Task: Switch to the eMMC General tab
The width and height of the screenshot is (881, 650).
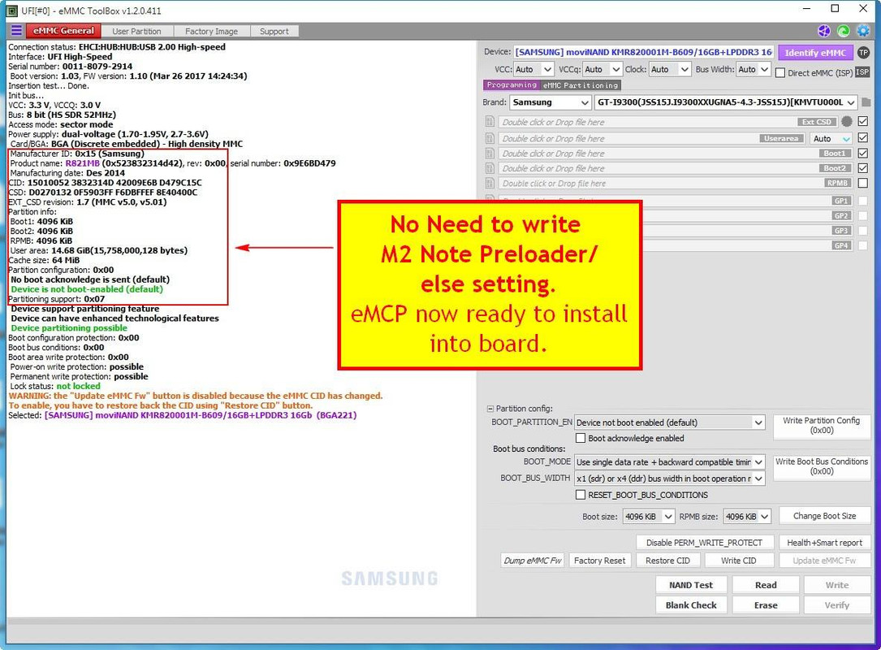Action: coord(63,31)
